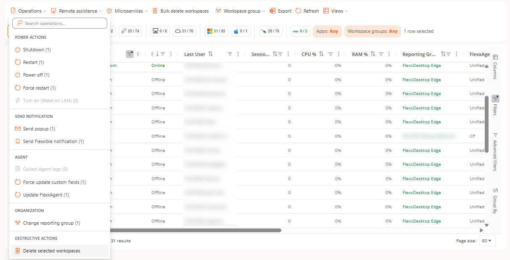
Task: Open the Apps: Any filter
Action: [x=327, y=31]
